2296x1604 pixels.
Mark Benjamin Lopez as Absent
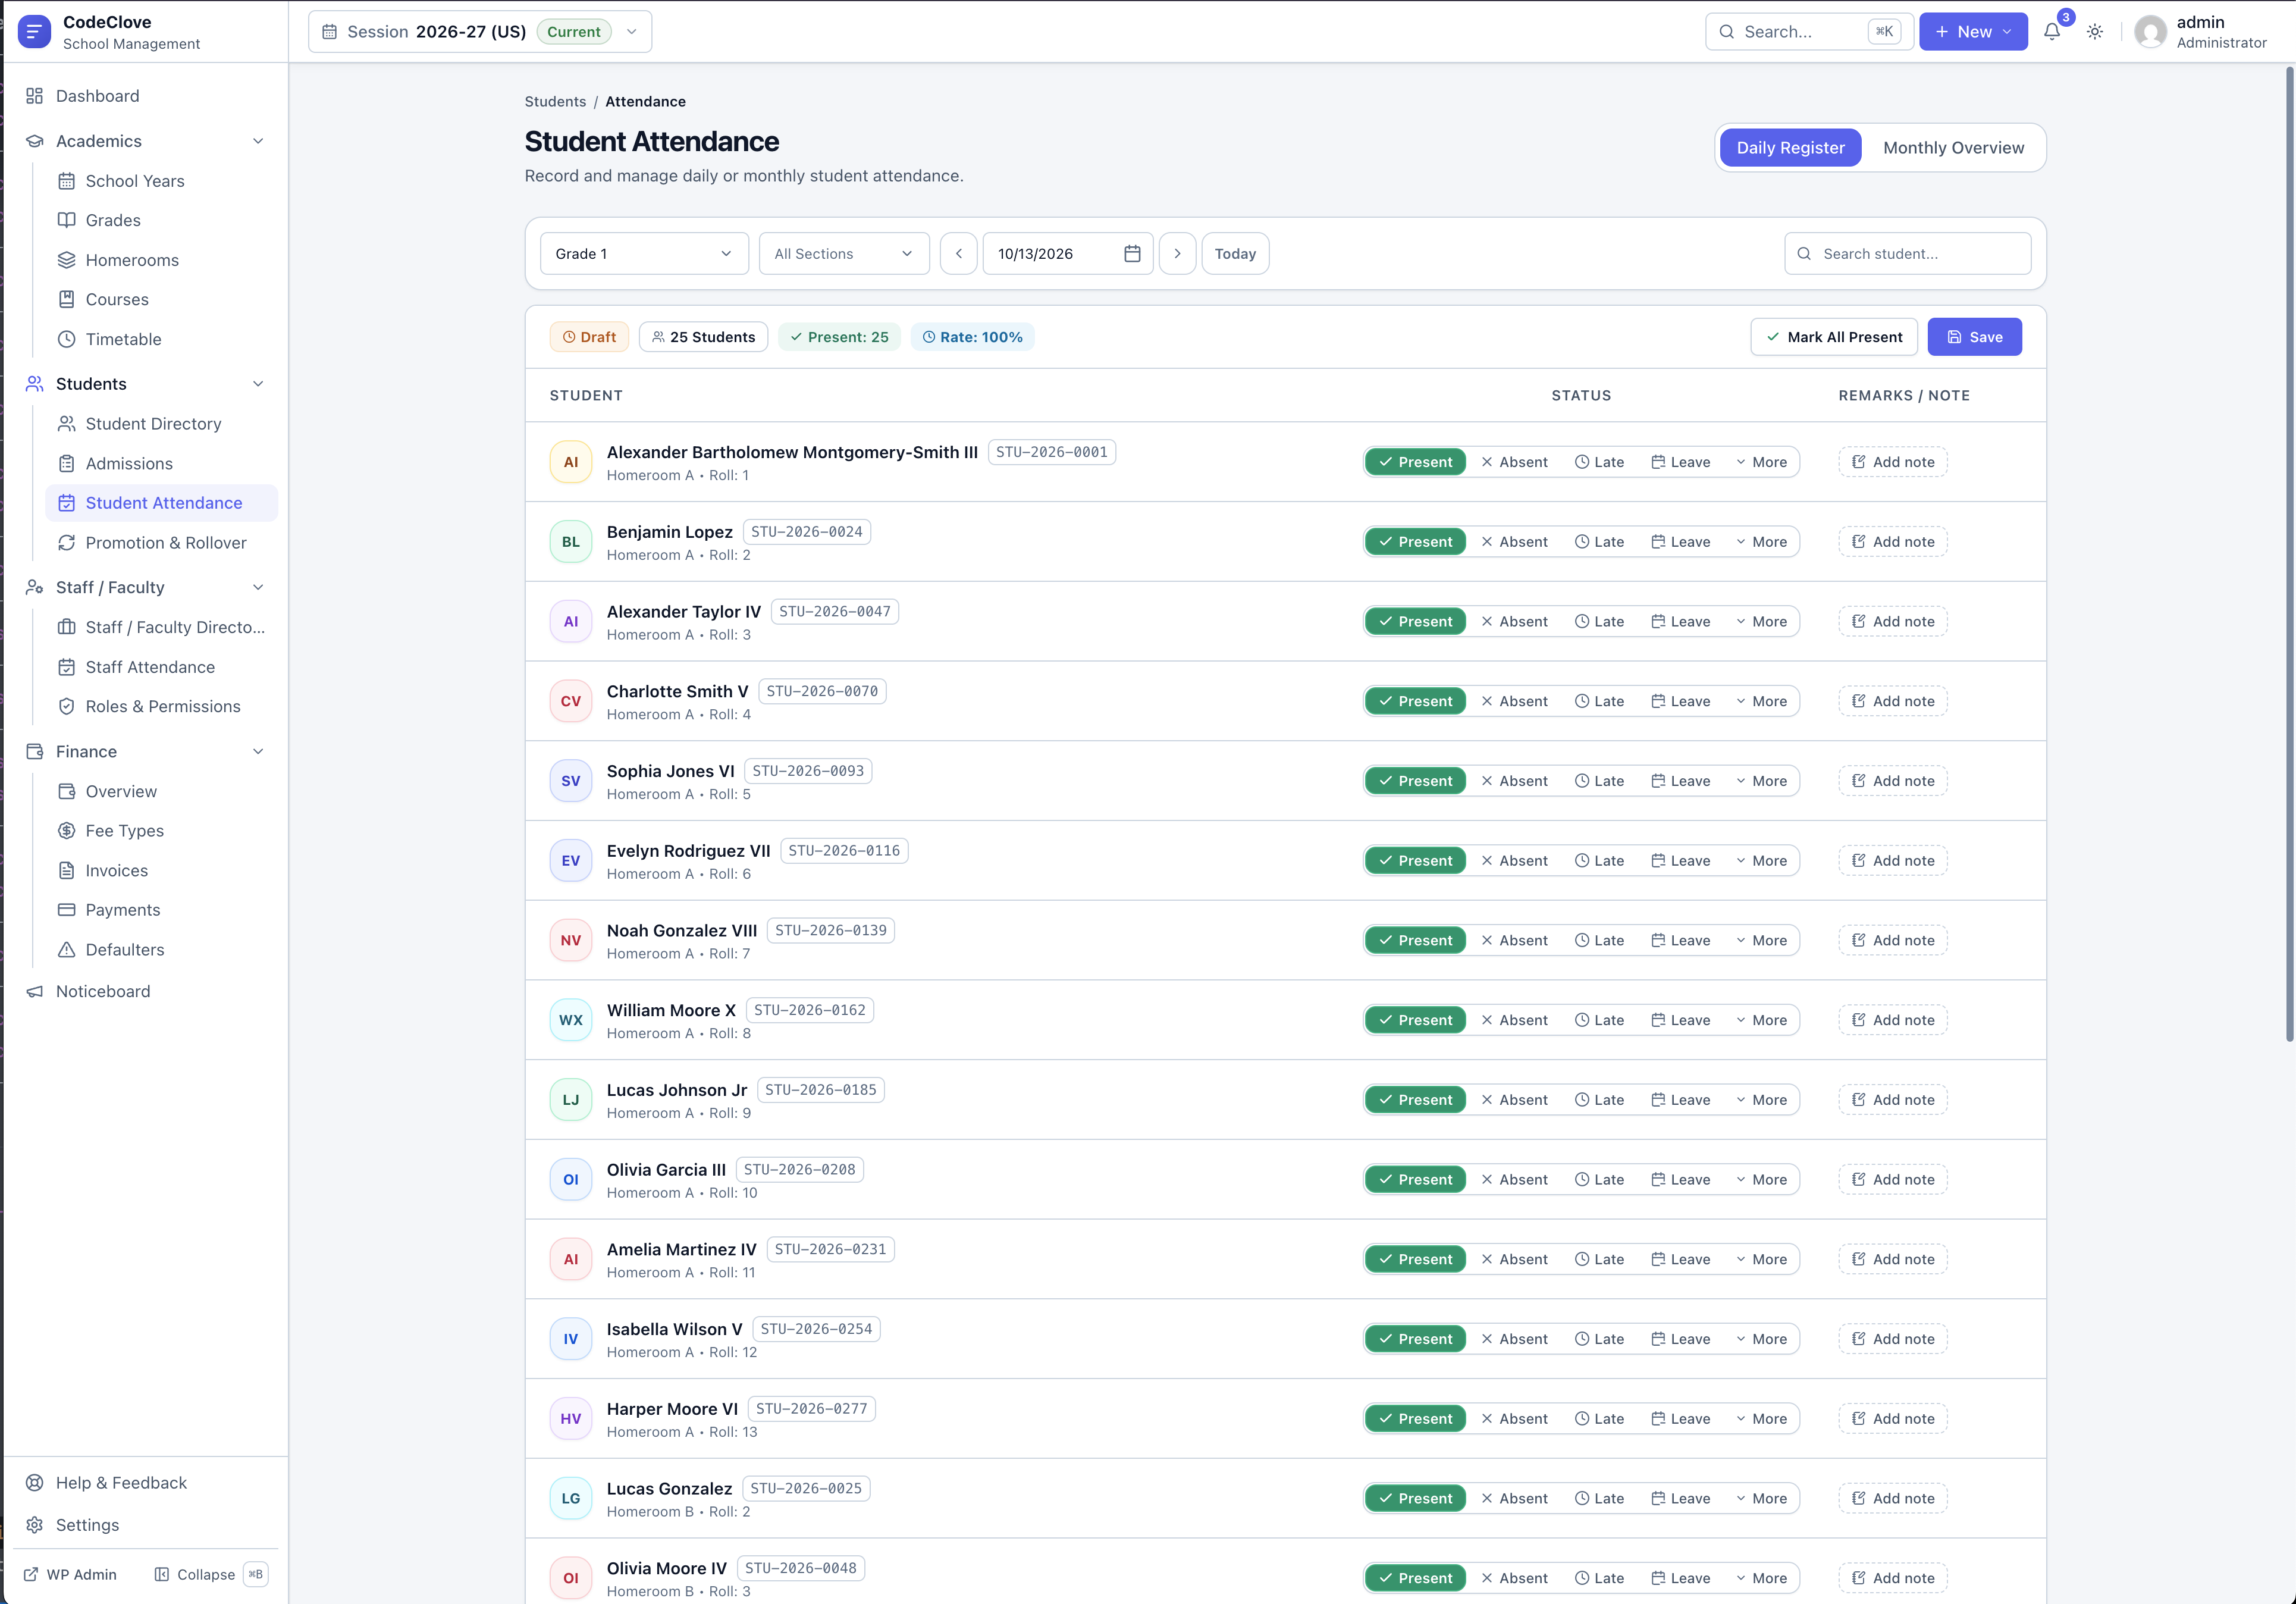[1515, 542]
